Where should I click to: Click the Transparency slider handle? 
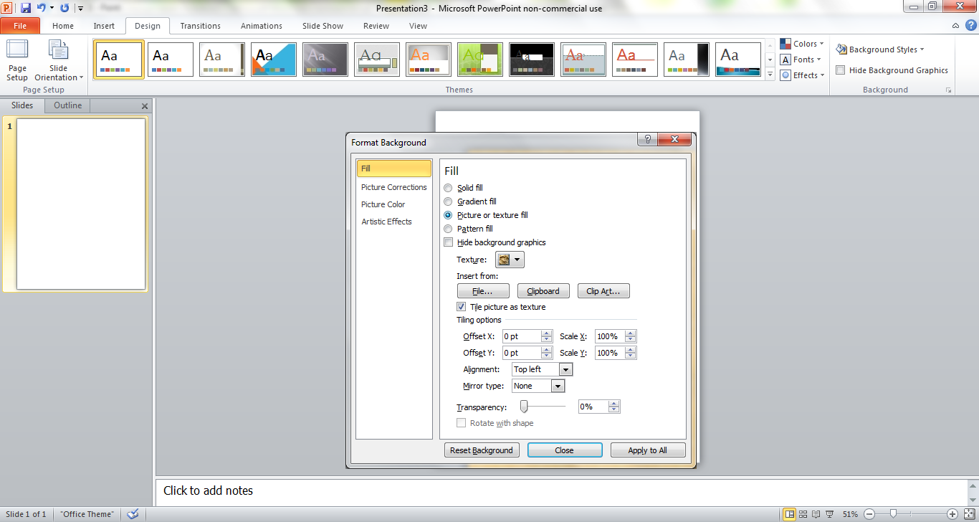[x=524, y=407]
